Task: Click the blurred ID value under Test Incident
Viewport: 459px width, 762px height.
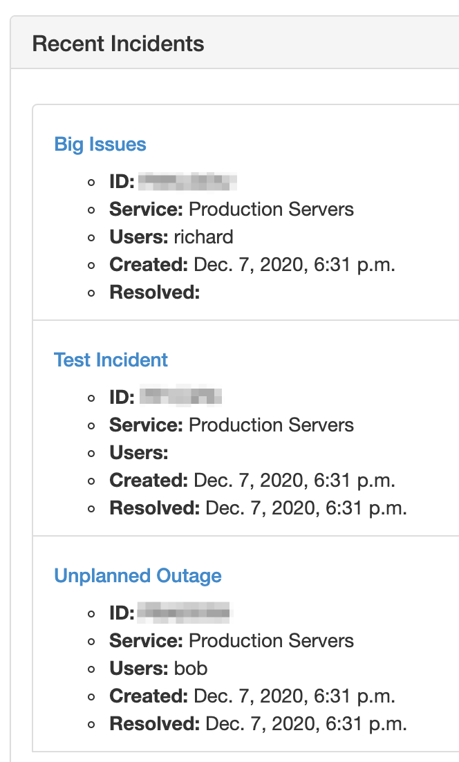Action: coord(180,398)
